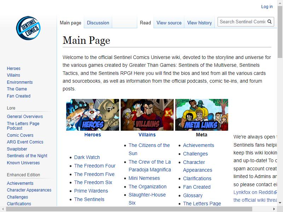Click the external link icon after Lynkfox on Reddit

275,192
